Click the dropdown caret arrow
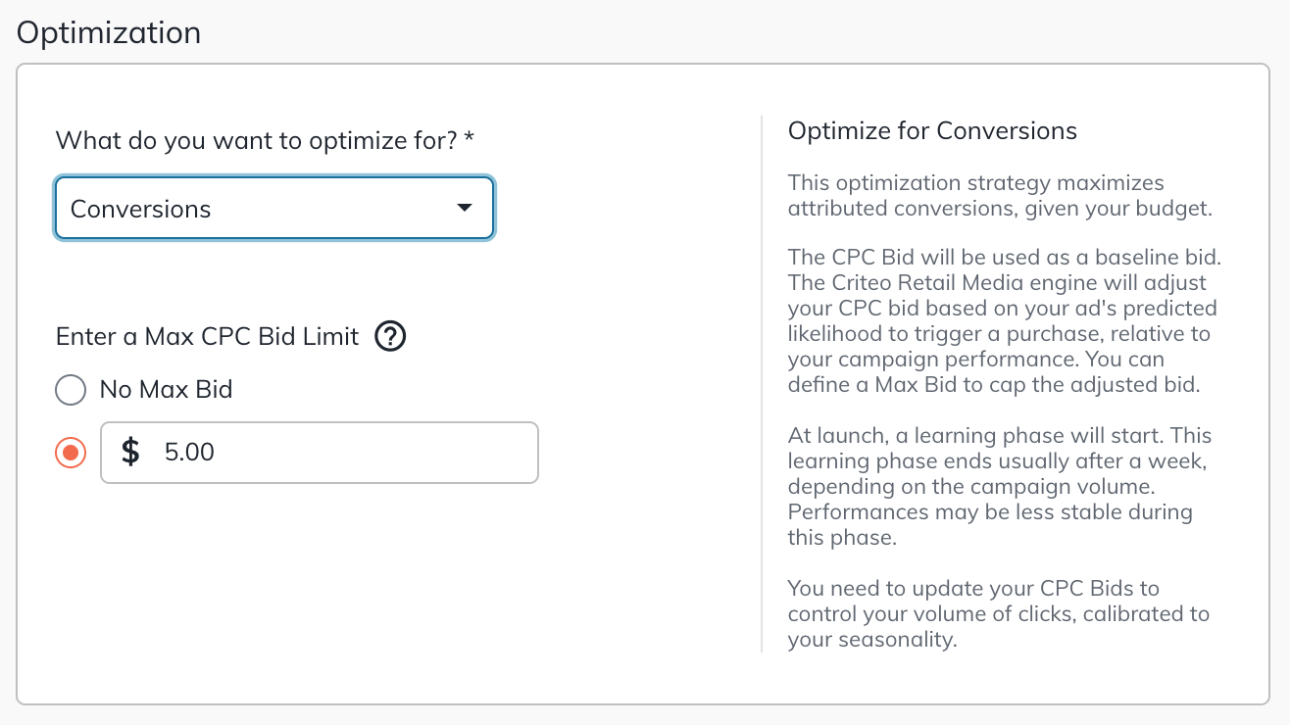This screenshot has height=725, width=1290. pos(465,208)
